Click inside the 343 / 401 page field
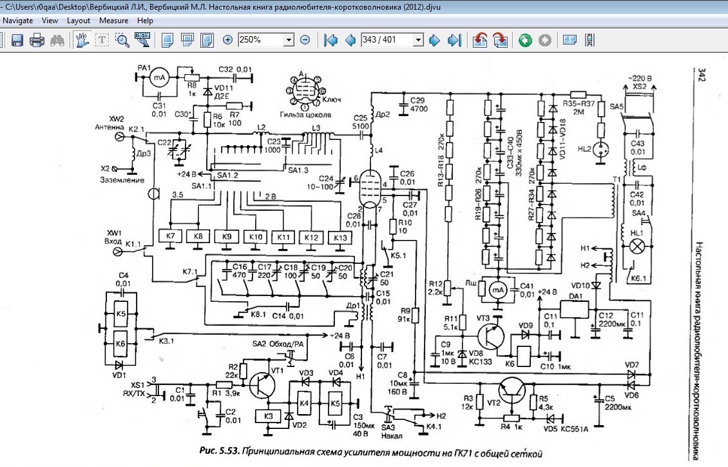This screenshot has height=467, width=728. click(387, 40)
